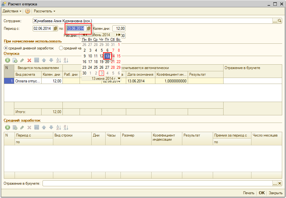
Task: Open Действия dropdown menu
Action: 12,11
